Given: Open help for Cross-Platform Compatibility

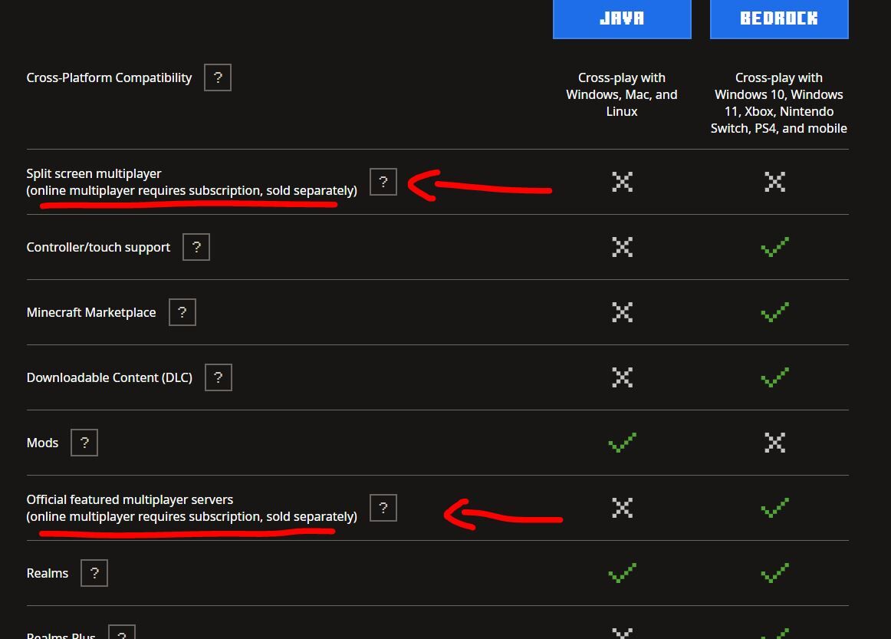Looking at the screenshot, I should coord(218,77).
